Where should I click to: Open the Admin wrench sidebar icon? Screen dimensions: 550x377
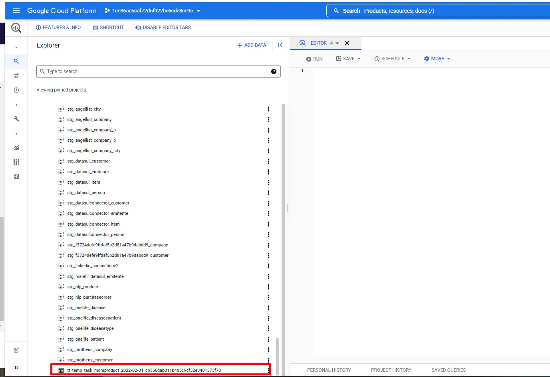click(x=16, y=119)
